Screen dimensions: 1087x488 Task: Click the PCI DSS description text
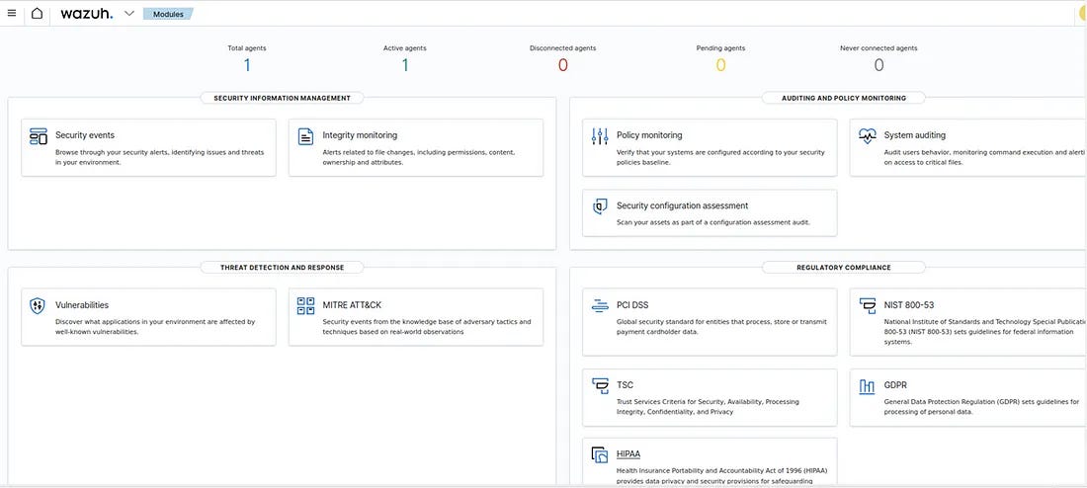pos(721,327)
